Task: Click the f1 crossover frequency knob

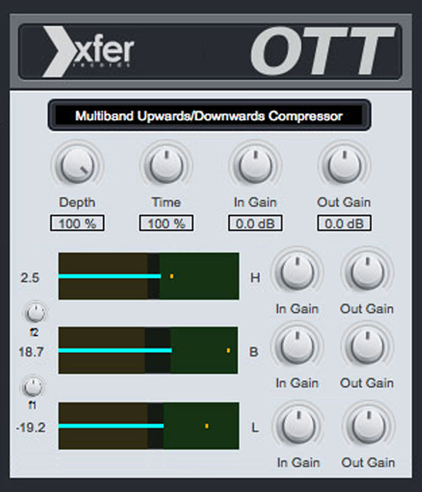Action: pyautogui.click(x=33, y=387)
